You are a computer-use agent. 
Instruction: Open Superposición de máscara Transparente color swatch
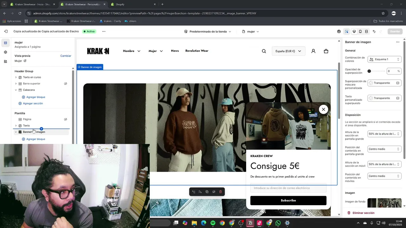coord(384,83)
